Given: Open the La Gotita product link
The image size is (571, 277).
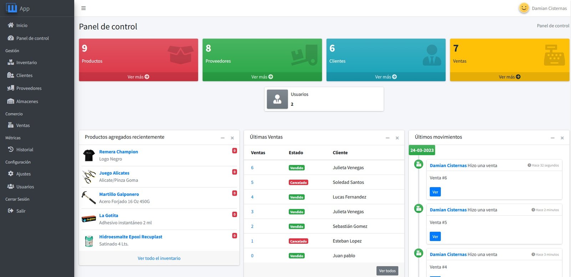Looking at the screenshot, I should 108,215.
